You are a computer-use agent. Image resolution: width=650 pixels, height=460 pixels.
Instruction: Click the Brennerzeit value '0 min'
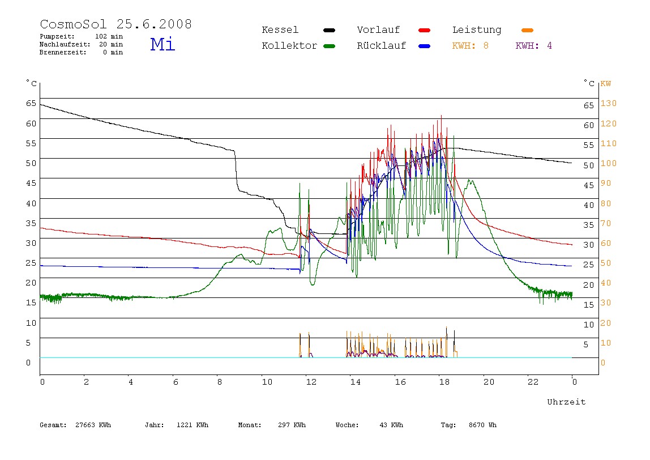(113, 52)
